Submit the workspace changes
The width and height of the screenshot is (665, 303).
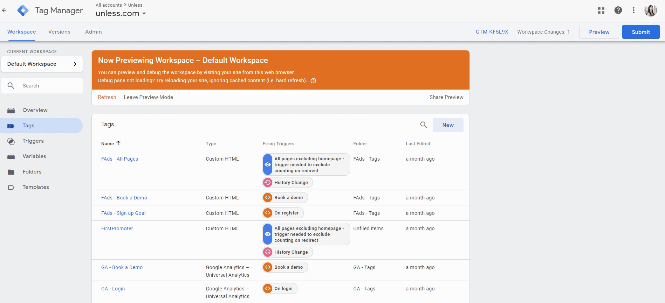(x=641, y=32)
